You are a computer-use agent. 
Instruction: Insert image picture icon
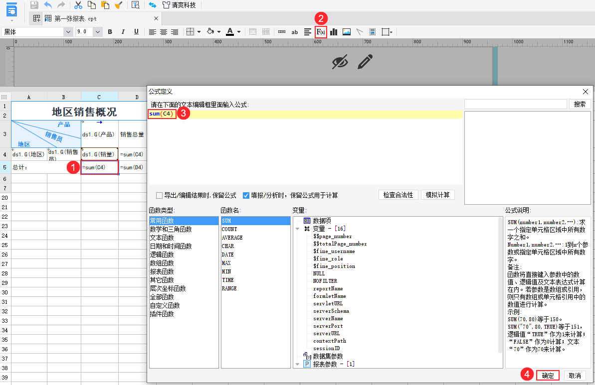click(347, 32)
